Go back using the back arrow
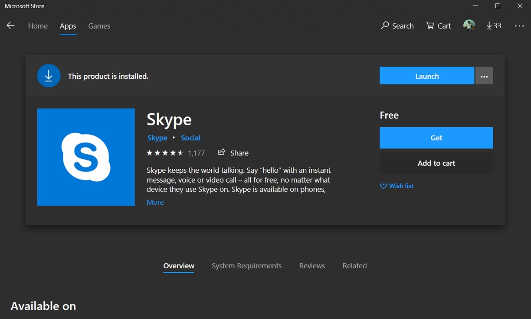Viewport: 531px width, 319px height. click(10, 26)
